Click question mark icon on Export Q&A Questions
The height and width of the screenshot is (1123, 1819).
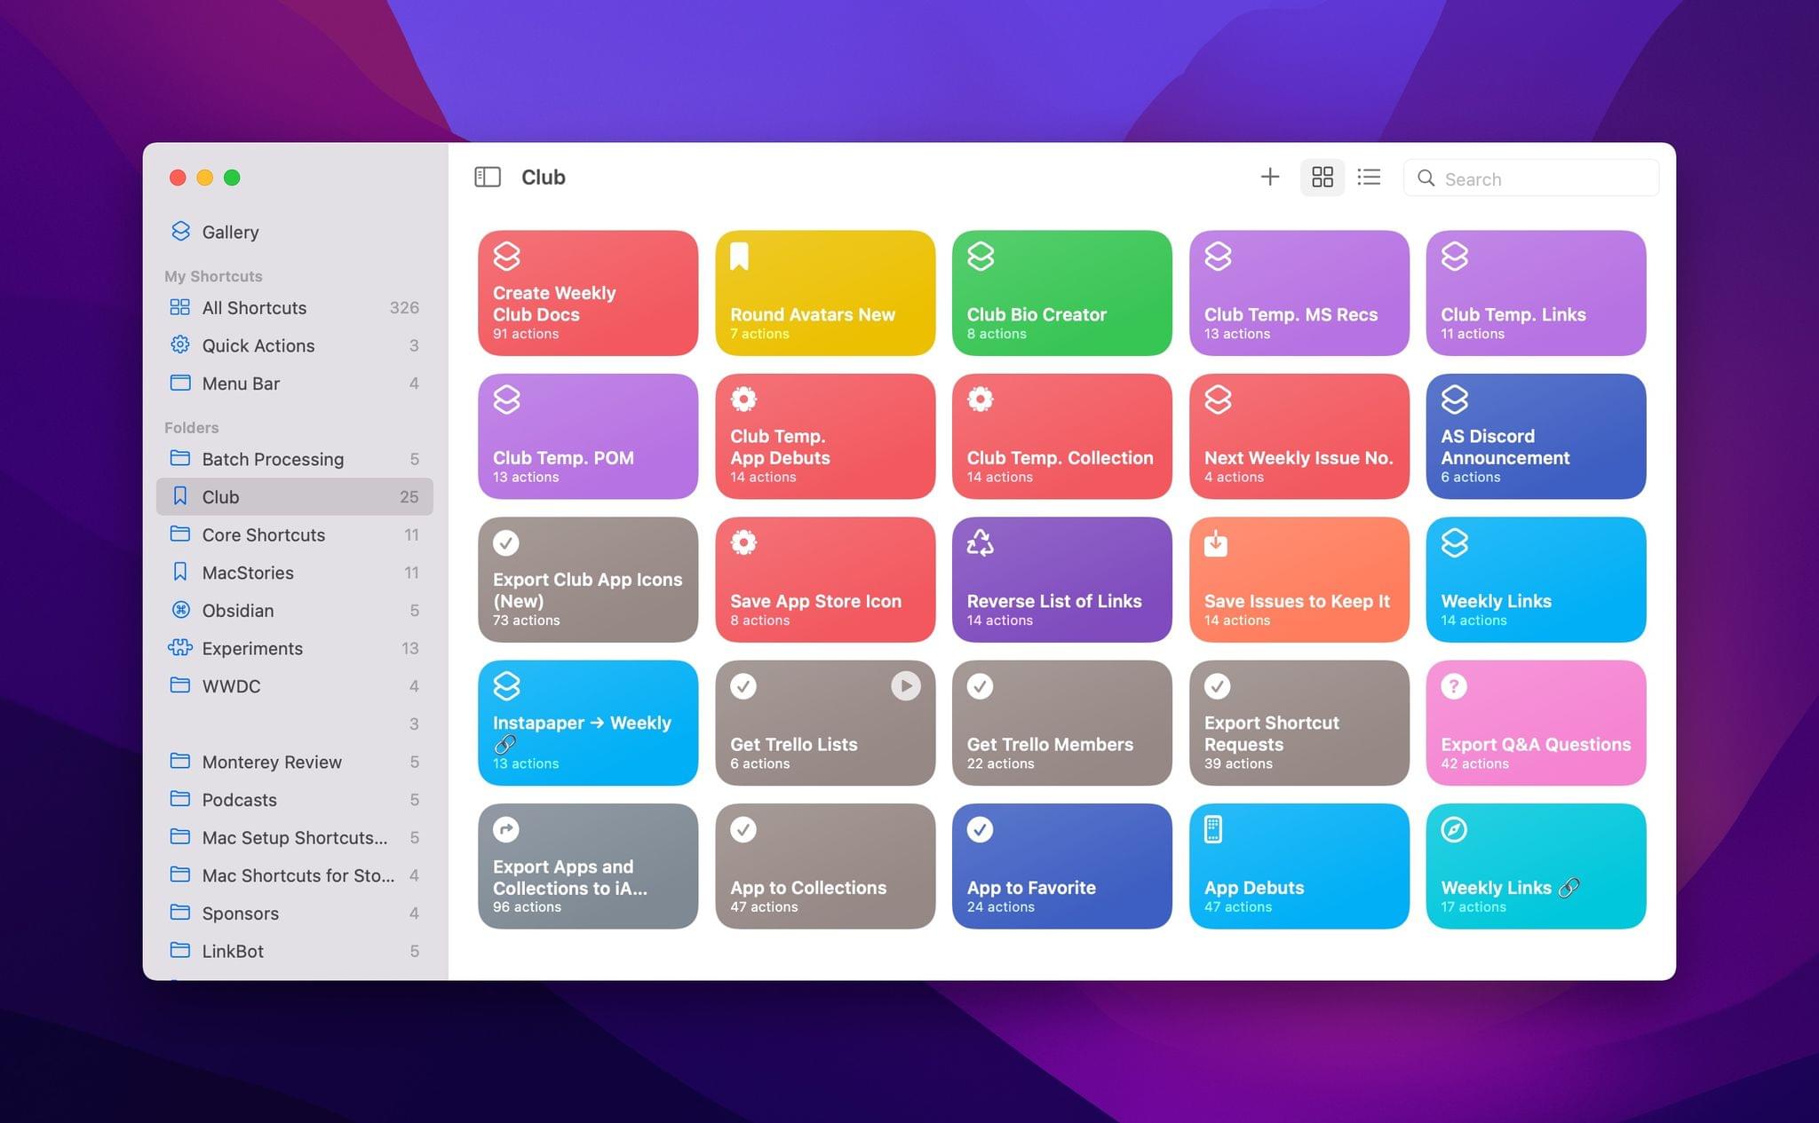(1454, 685)
